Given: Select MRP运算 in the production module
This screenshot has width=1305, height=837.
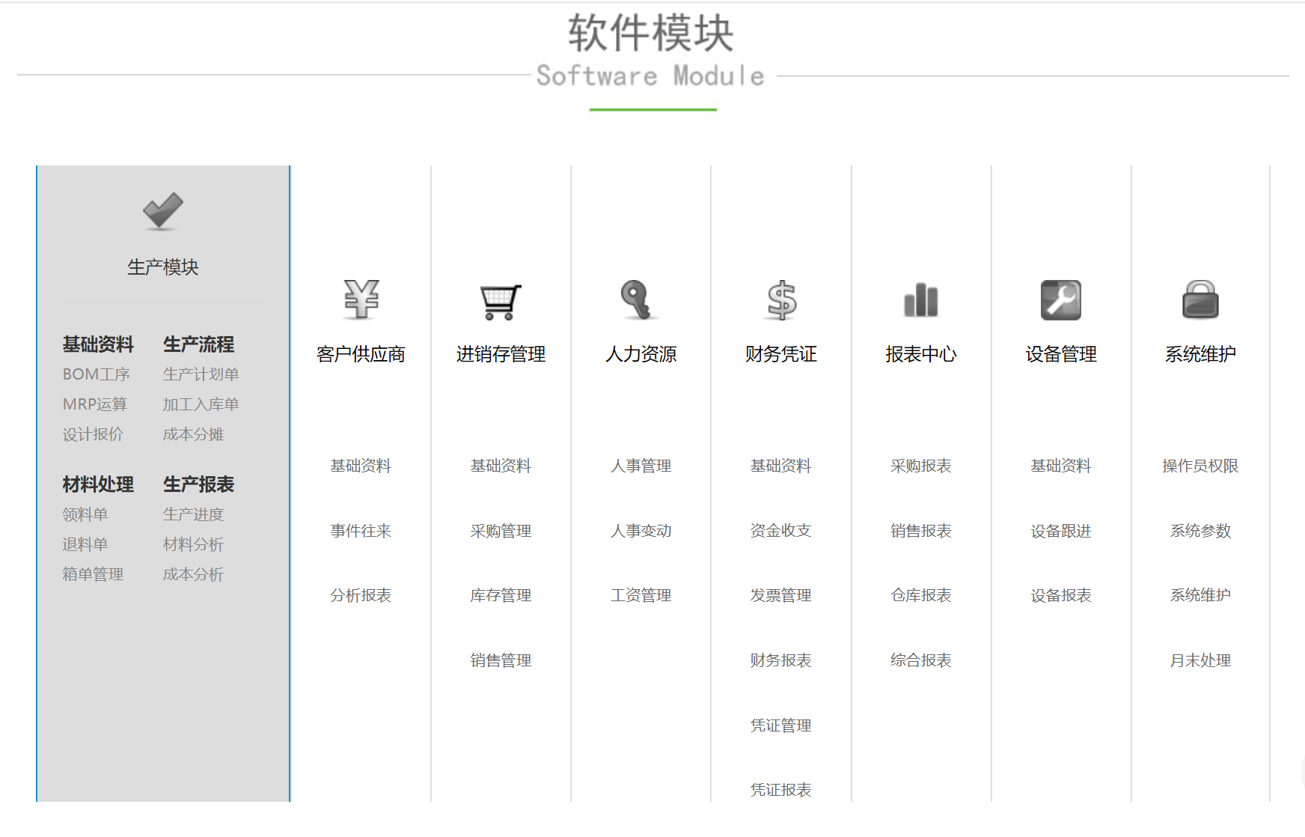Looking at the screenshot, I should click(x=95, y=404).
